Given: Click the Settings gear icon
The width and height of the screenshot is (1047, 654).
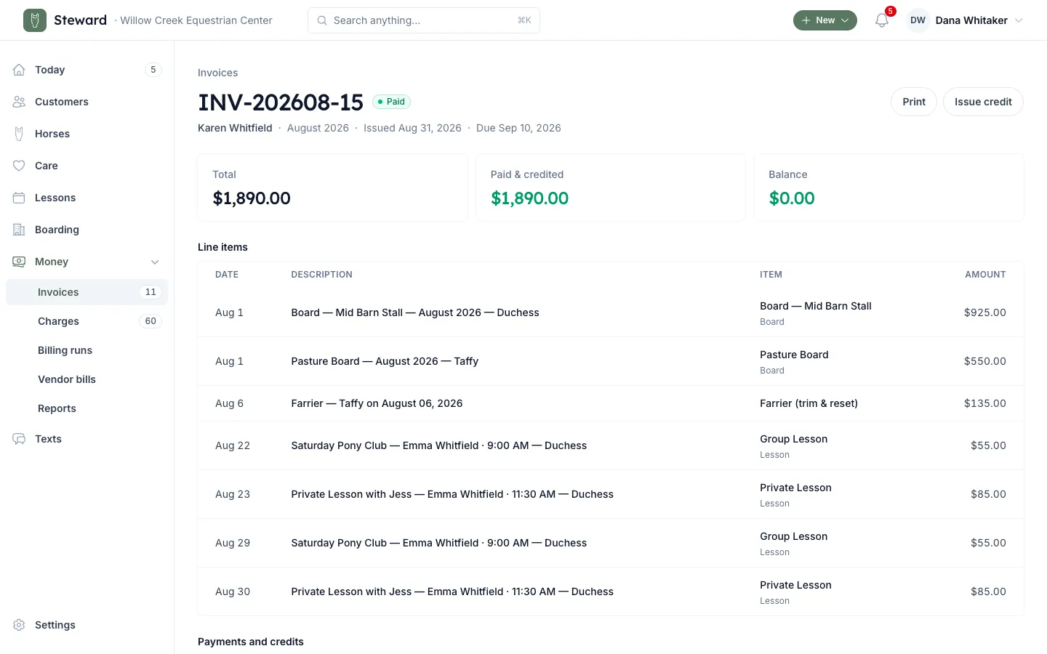Looking at the screenshot, I should (19, 625).
